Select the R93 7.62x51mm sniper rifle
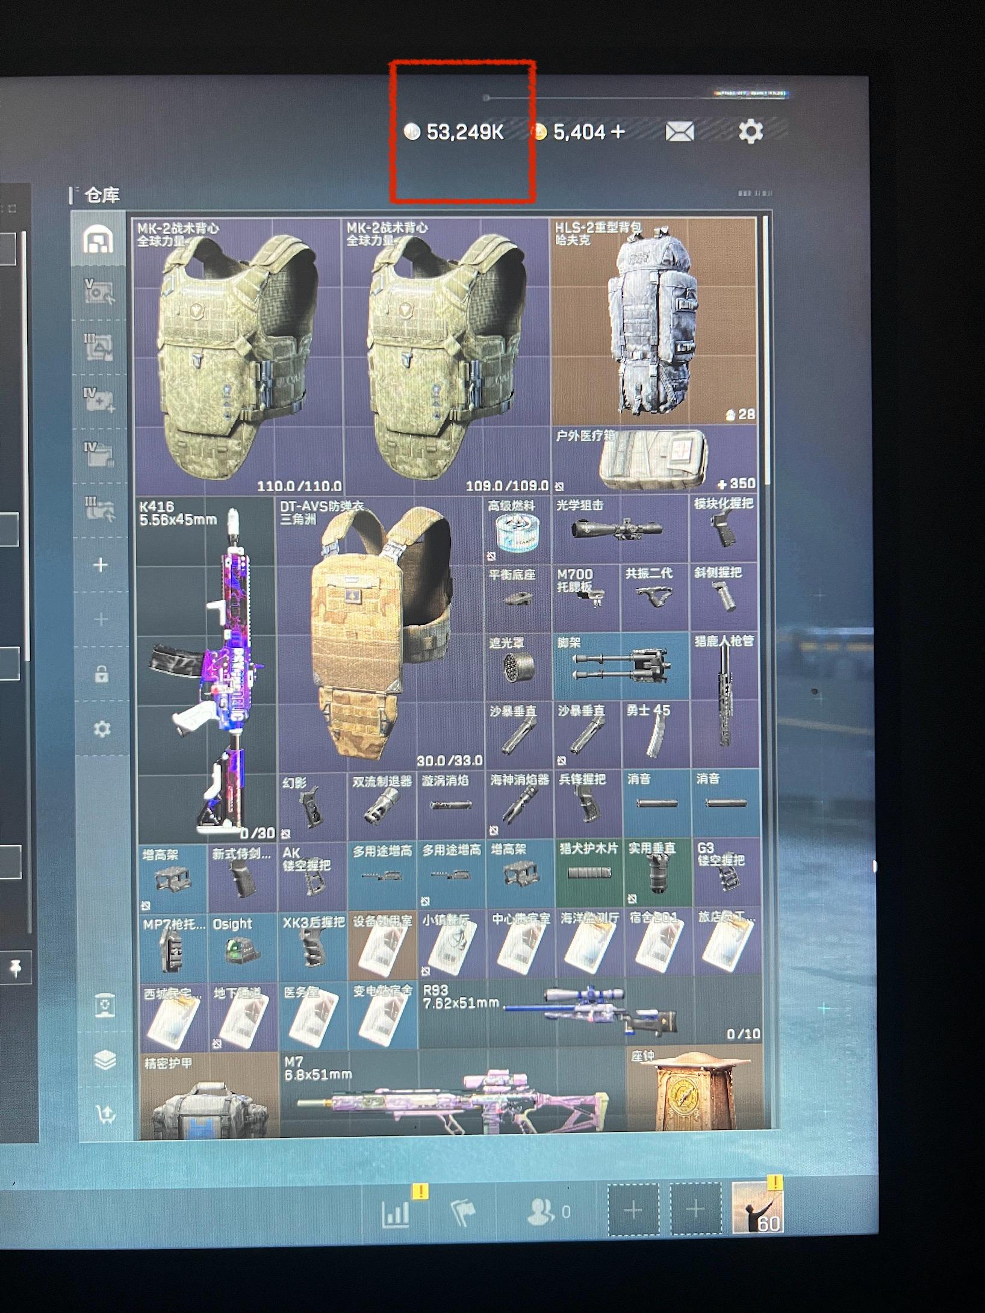Screen dimensions: 985x1313 (x=591, y=1014)
